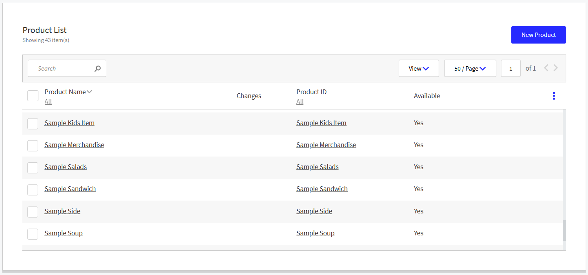Image resolution: width=588 pixels, height=275 pixels.
Task: Open the column options three-dot menu
Action: tap(554, 95)
